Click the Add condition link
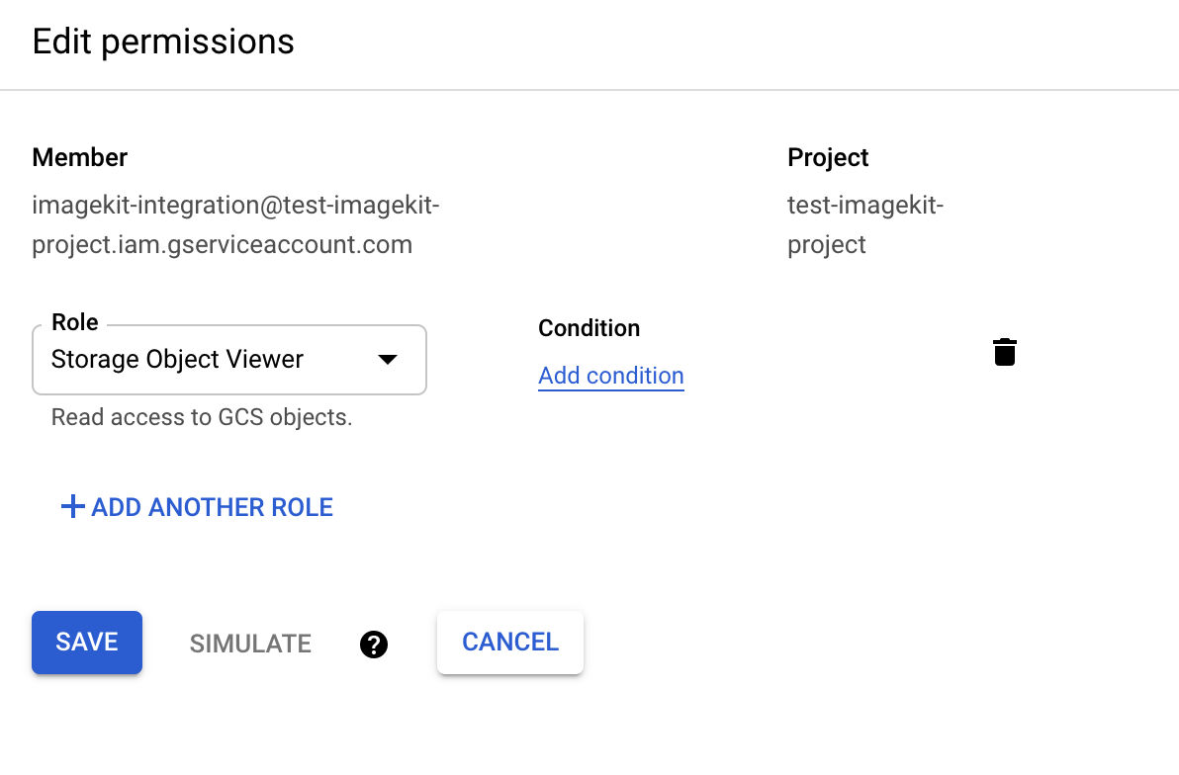This screenshot has height=775, width=1179. (610, 376)
